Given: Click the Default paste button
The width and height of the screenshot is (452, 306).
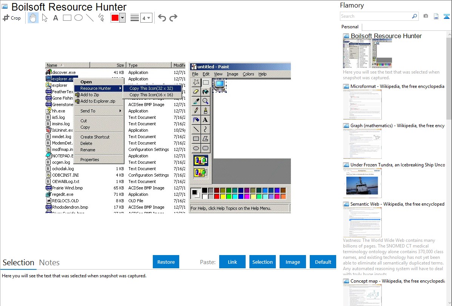Looking at the screenshot, I should pyautogui.click(x=323, y=262).
